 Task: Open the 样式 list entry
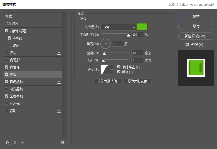point(33,16)
